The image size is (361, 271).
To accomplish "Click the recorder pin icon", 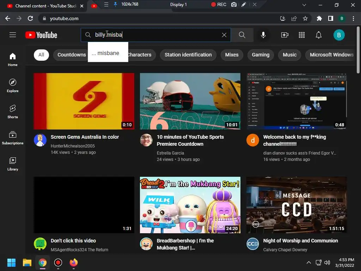I will pyautogui.click(x=116, y=4).
